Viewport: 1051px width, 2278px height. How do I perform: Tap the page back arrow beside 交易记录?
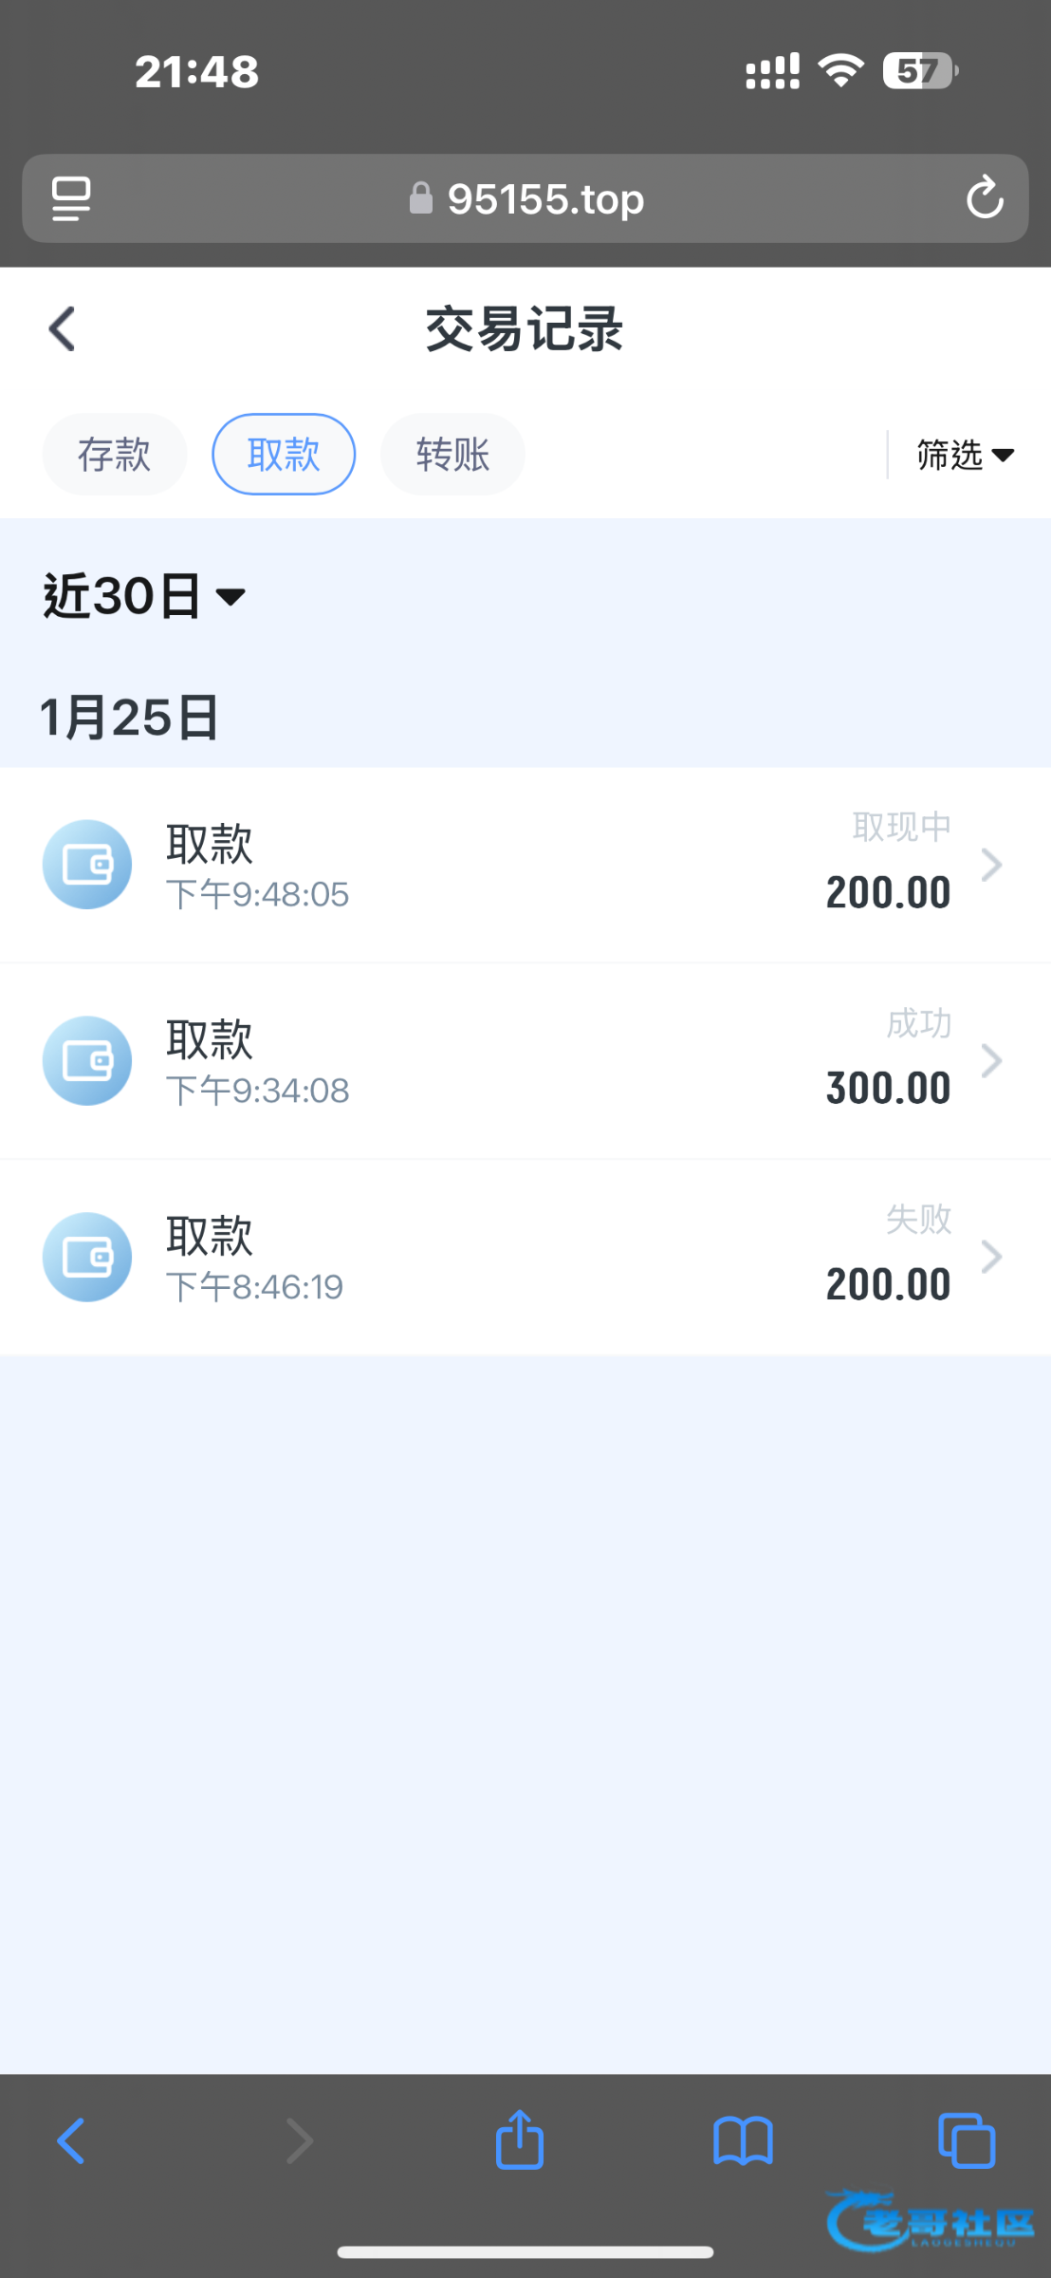point(63,329)
